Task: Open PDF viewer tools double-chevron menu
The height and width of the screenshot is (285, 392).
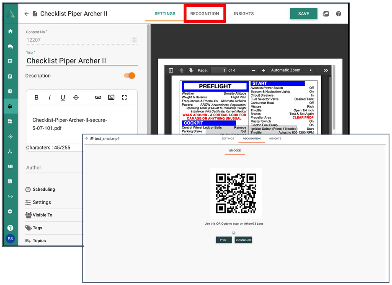Action: point(326,70)
